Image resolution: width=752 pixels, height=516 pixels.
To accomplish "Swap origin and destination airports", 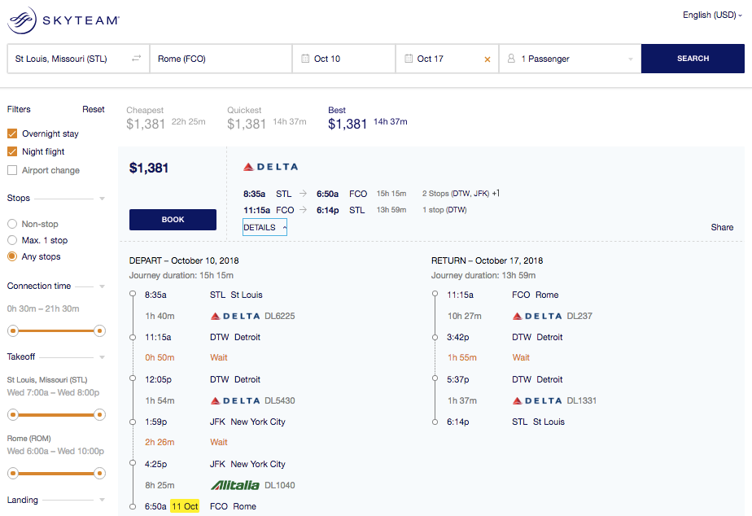I will pyautogui.click(x=135, y=58).
